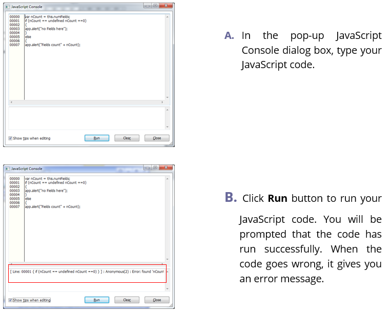Click Run in the upper JavaScript Console
The width and height of the screenshot is (391, 313).
pyautogui.click(x=97, y=138)
